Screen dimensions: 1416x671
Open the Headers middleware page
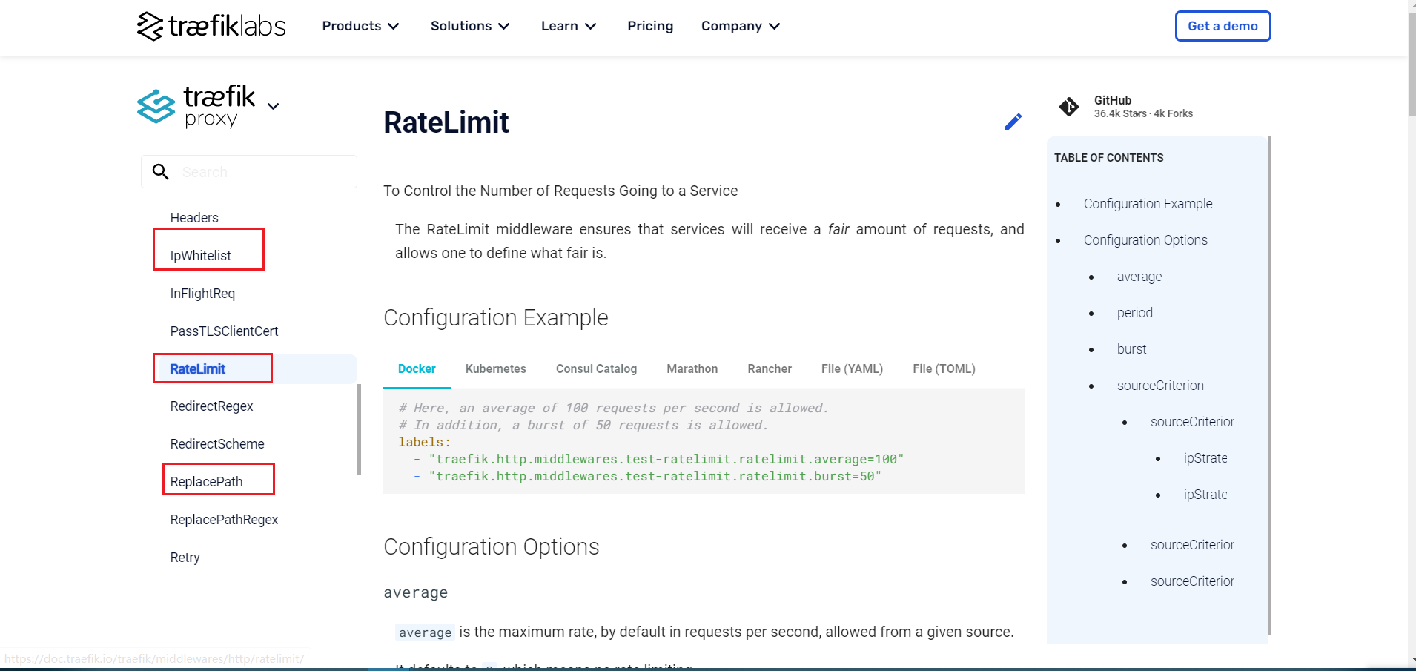[194, 218]
